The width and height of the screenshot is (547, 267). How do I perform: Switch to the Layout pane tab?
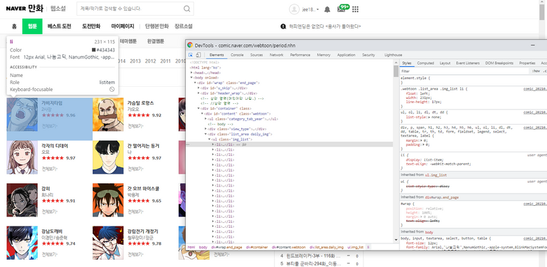point(444,63)
